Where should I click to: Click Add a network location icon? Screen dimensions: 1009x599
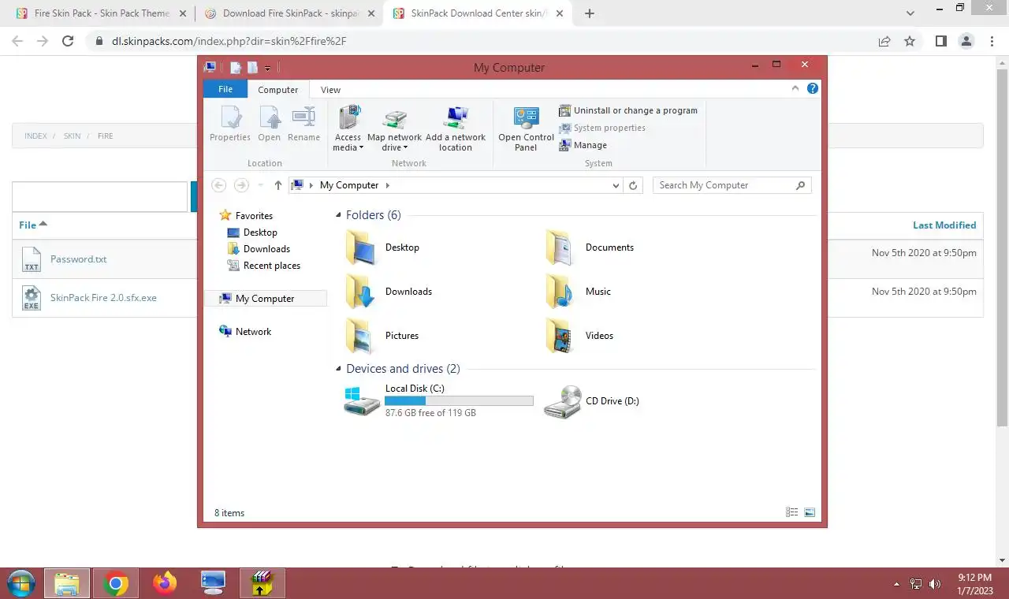pos(456,128)
